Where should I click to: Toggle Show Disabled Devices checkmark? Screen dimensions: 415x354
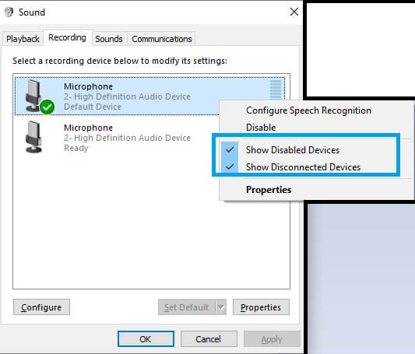(x=230, y=150)
